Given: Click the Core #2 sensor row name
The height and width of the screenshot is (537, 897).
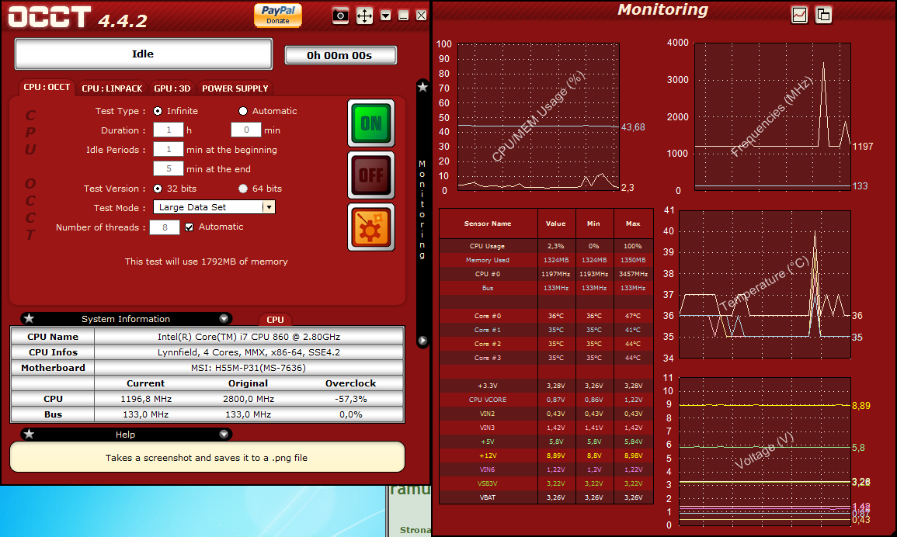Looking at the screenshot, I should 488,345.
